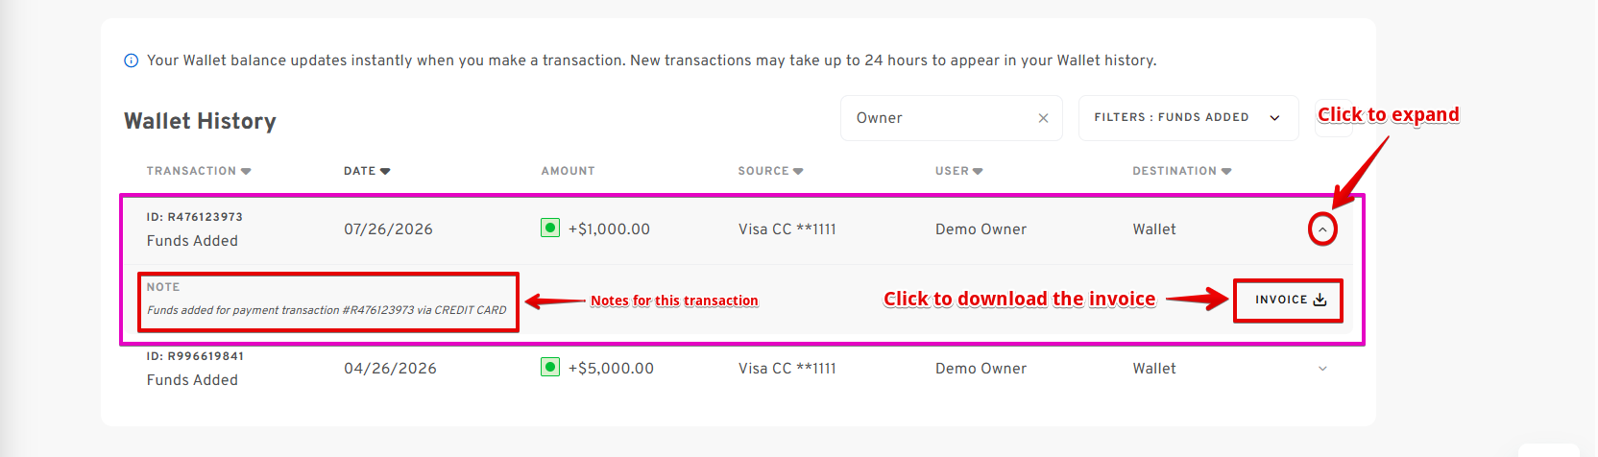Viewport: 1598px width, 457px height.
Task: Select the 07/26/2026 date cell
Action: (x=388, y=229)
